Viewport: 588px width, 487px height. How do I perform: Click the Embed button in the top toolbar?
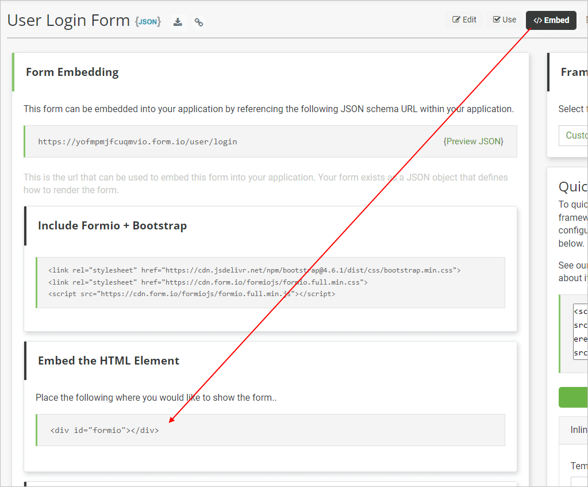click(x=551, y=20)
